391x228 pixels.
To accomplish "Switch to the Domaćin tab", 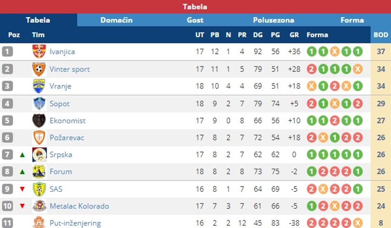I will tap(116, 20).
